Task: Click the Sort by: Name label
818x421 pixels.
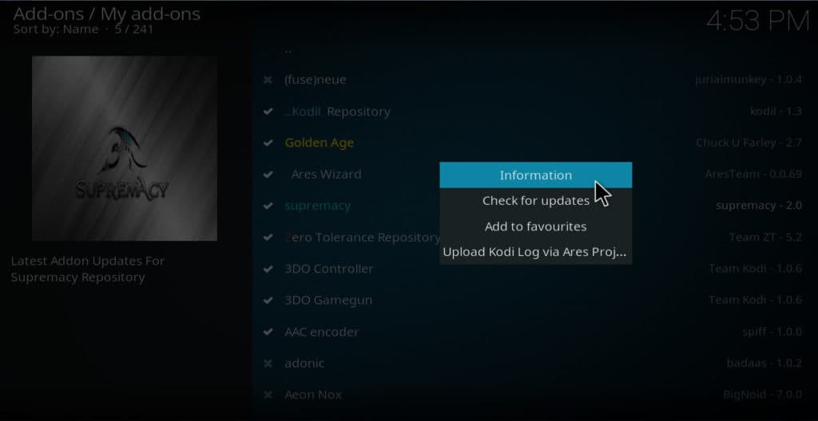Action: pyautogui.click(x=56, y=30)
